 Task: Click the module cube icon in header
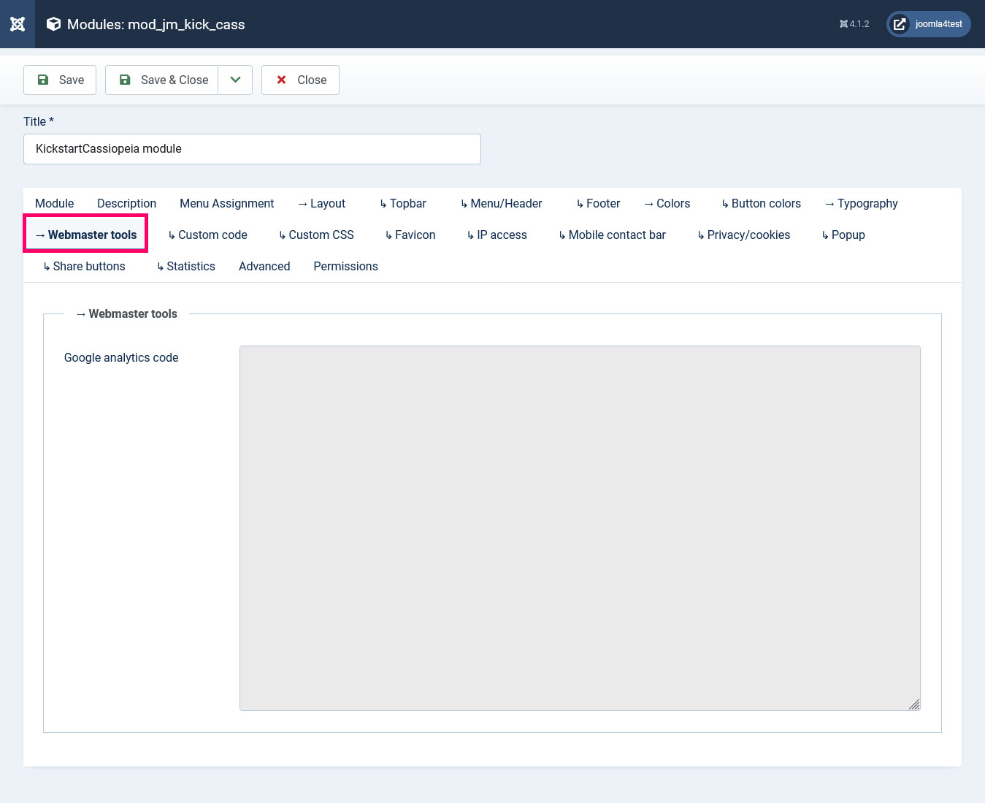pyautogui.click(x=53, y=24)
